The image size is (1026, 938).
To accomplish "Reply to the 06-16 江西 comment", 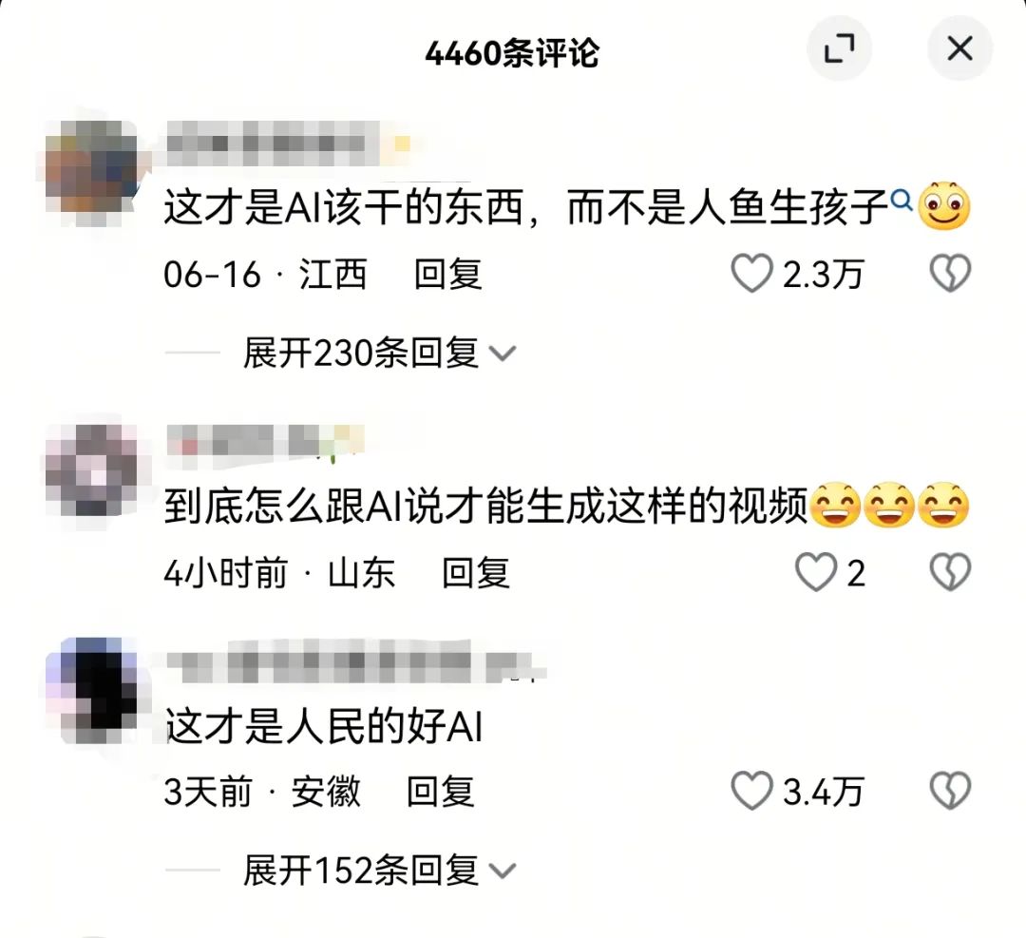I will pyautogui.click(x=448, y=274).
